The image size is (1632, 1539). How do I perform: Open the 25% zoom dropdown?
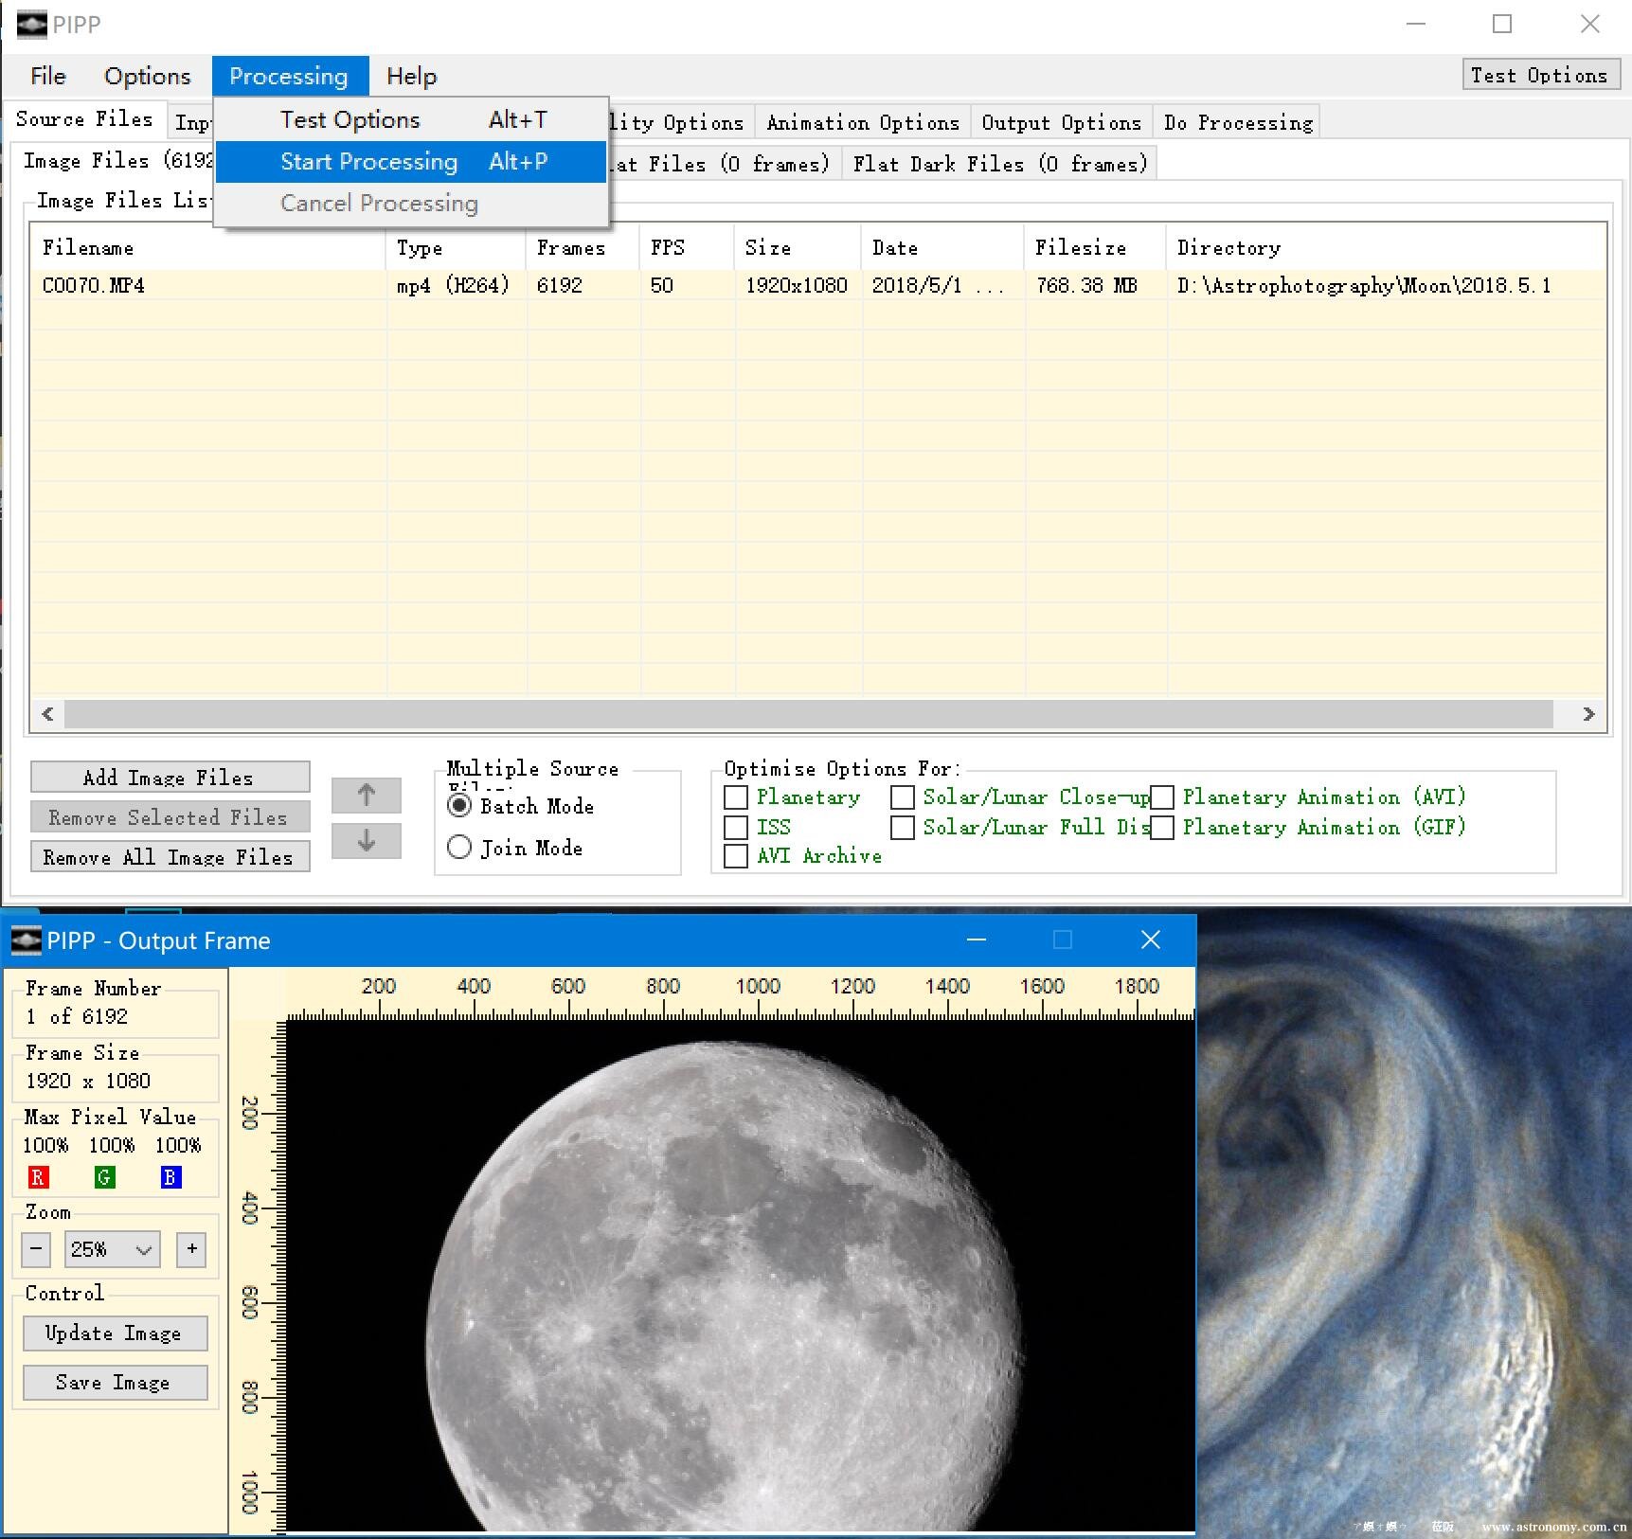pos(113,1249)
